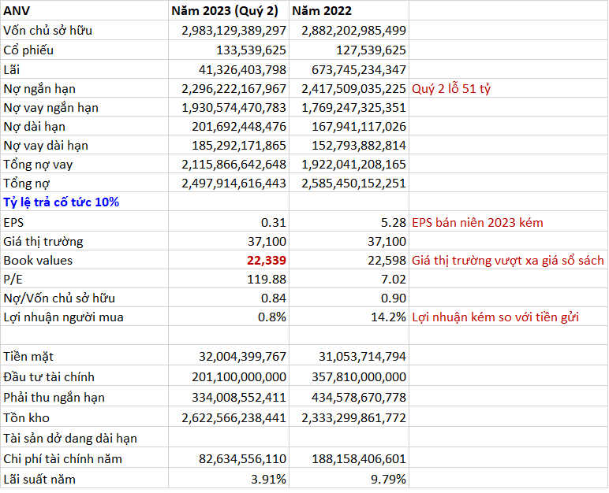Select the red note 'Quý 2 lỗ 51 tỷ'
This screenshot has height=493, width=609.
pyautogui.click(x=451, y=89)
